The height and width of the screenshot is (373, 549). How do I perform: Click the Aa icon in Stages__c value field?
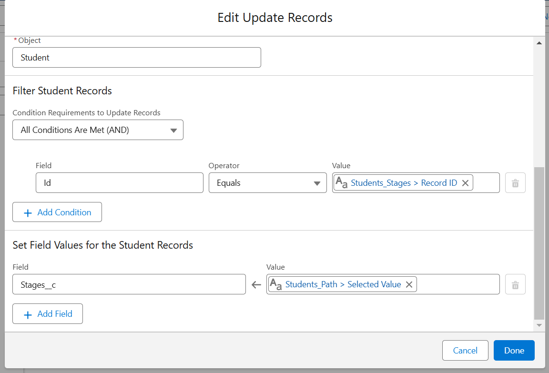click(275, 284)
